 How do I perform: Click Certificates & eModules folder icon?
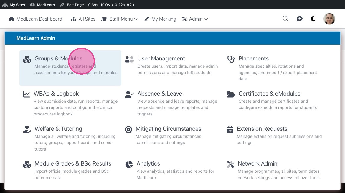[x=231, y=94]
